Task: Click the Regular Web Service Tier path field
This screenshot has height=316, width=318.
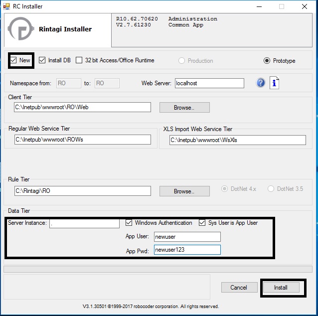Action: (83, 140)
